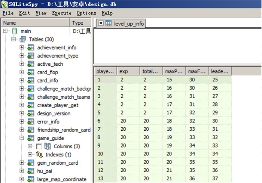Close the level_up_info tab
262x183 pixels.
tap(101, 23)
